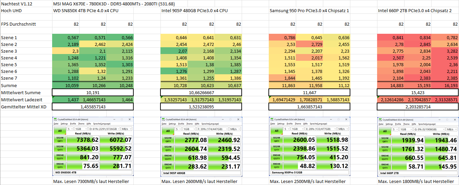Screen dimensions: 459x185
Task: Click the 7378.62 read result bar
Action: (x=82, y=139)
